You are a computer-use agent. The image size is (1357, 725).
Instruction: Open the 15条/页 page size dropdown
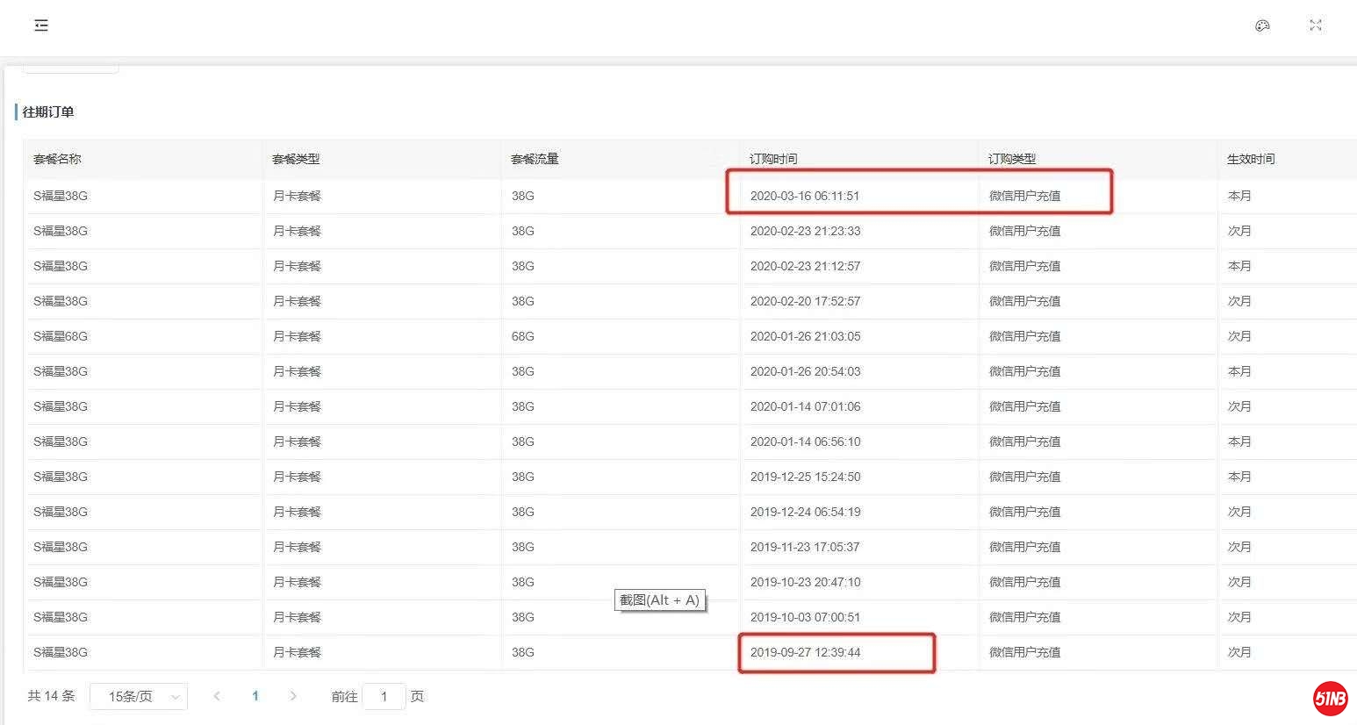point(139,696)
